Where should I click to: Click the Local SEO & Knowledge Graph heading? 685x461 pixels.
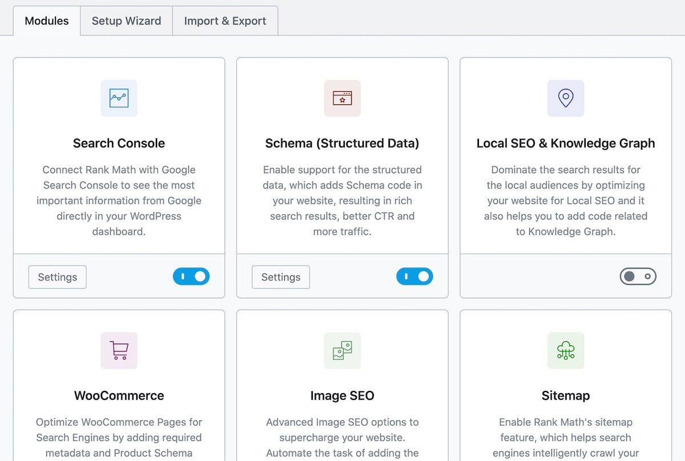[x=565, y=143]
